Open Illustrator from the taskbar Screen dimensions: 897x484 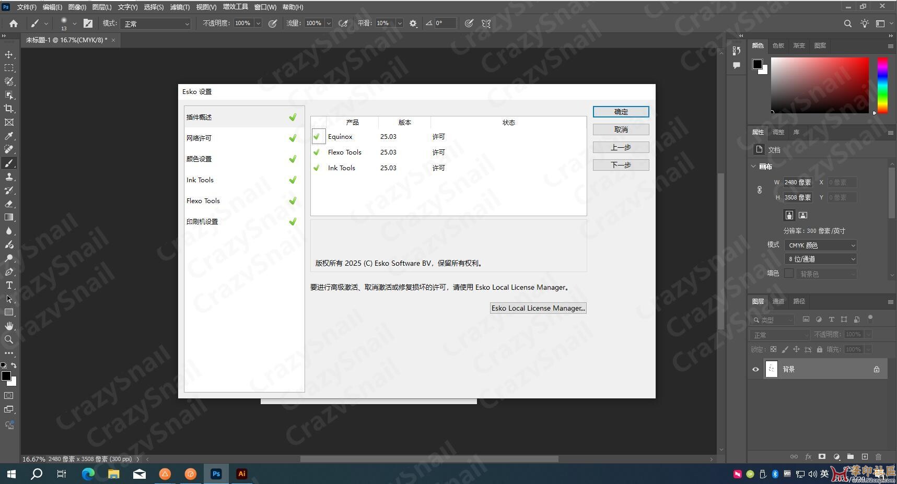241,474
